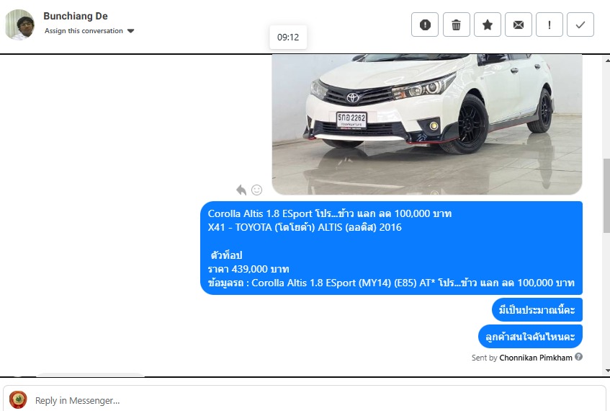
Task: Click scroll down arrow of conversation scrollbar
Action: click(607, 371)
